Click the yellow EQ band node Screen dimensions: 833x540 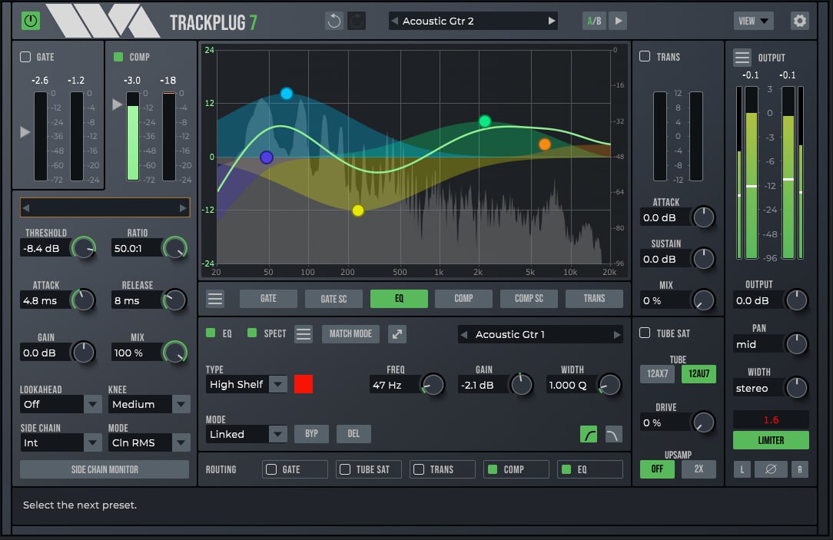click(358, 210)
